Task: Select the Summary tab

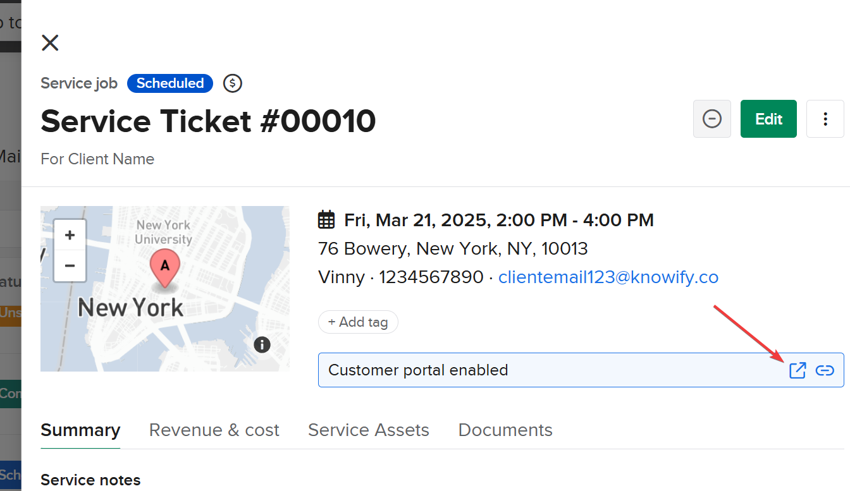Action: (x=80, y=430)
